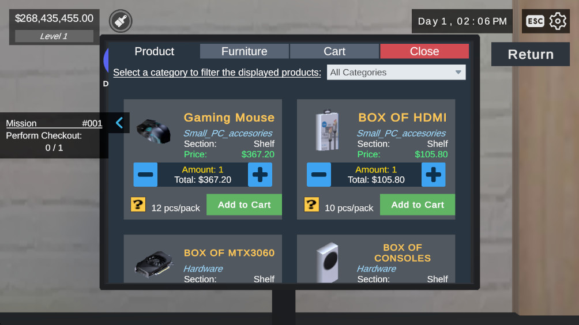Open the All Categories dropdown

pyautogui.click(x=396, y=72)
